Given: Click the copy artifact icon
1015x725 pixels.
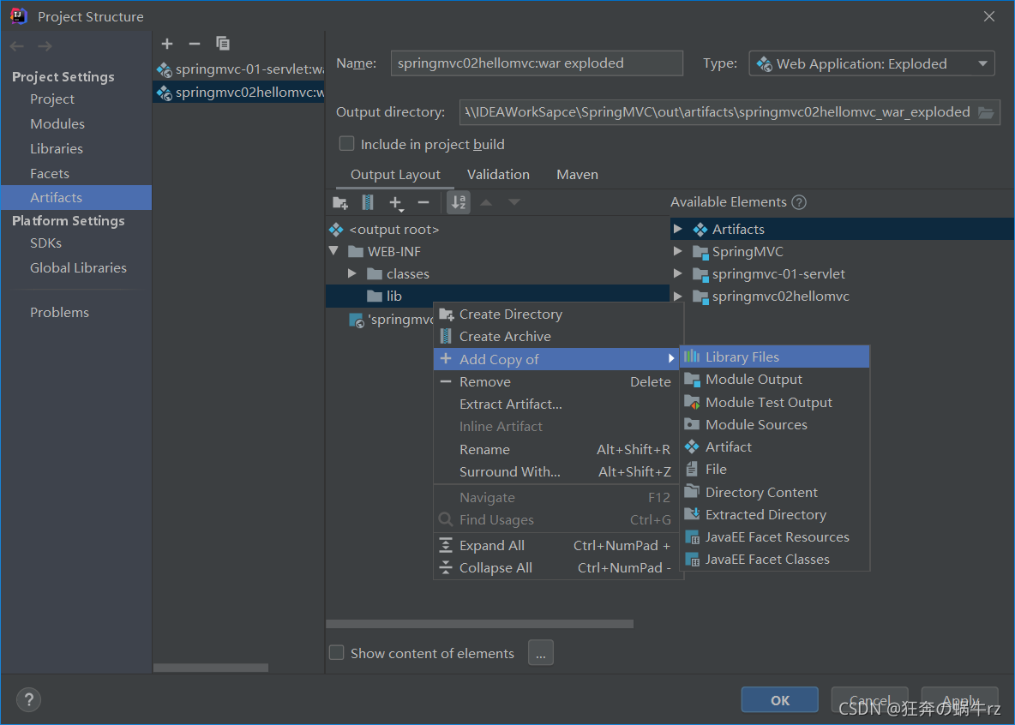Looking at the screenshot, I should pyautogui.click(x=223, y=44).
